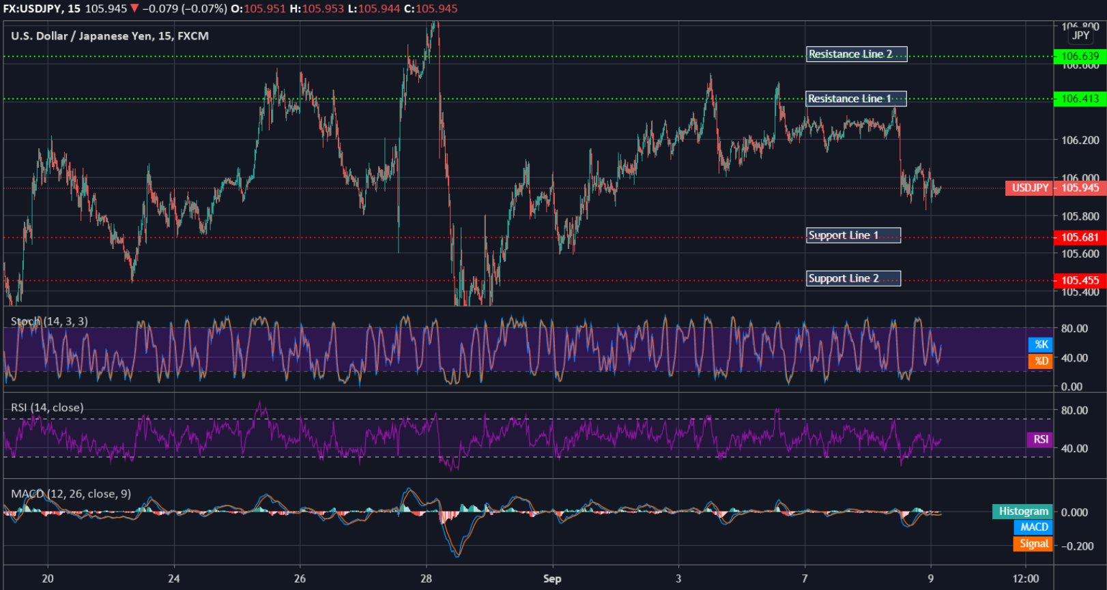The image size is (1107, 590).
Task: Click the purple RSI legend tag
Action: tap(1040, 439)
